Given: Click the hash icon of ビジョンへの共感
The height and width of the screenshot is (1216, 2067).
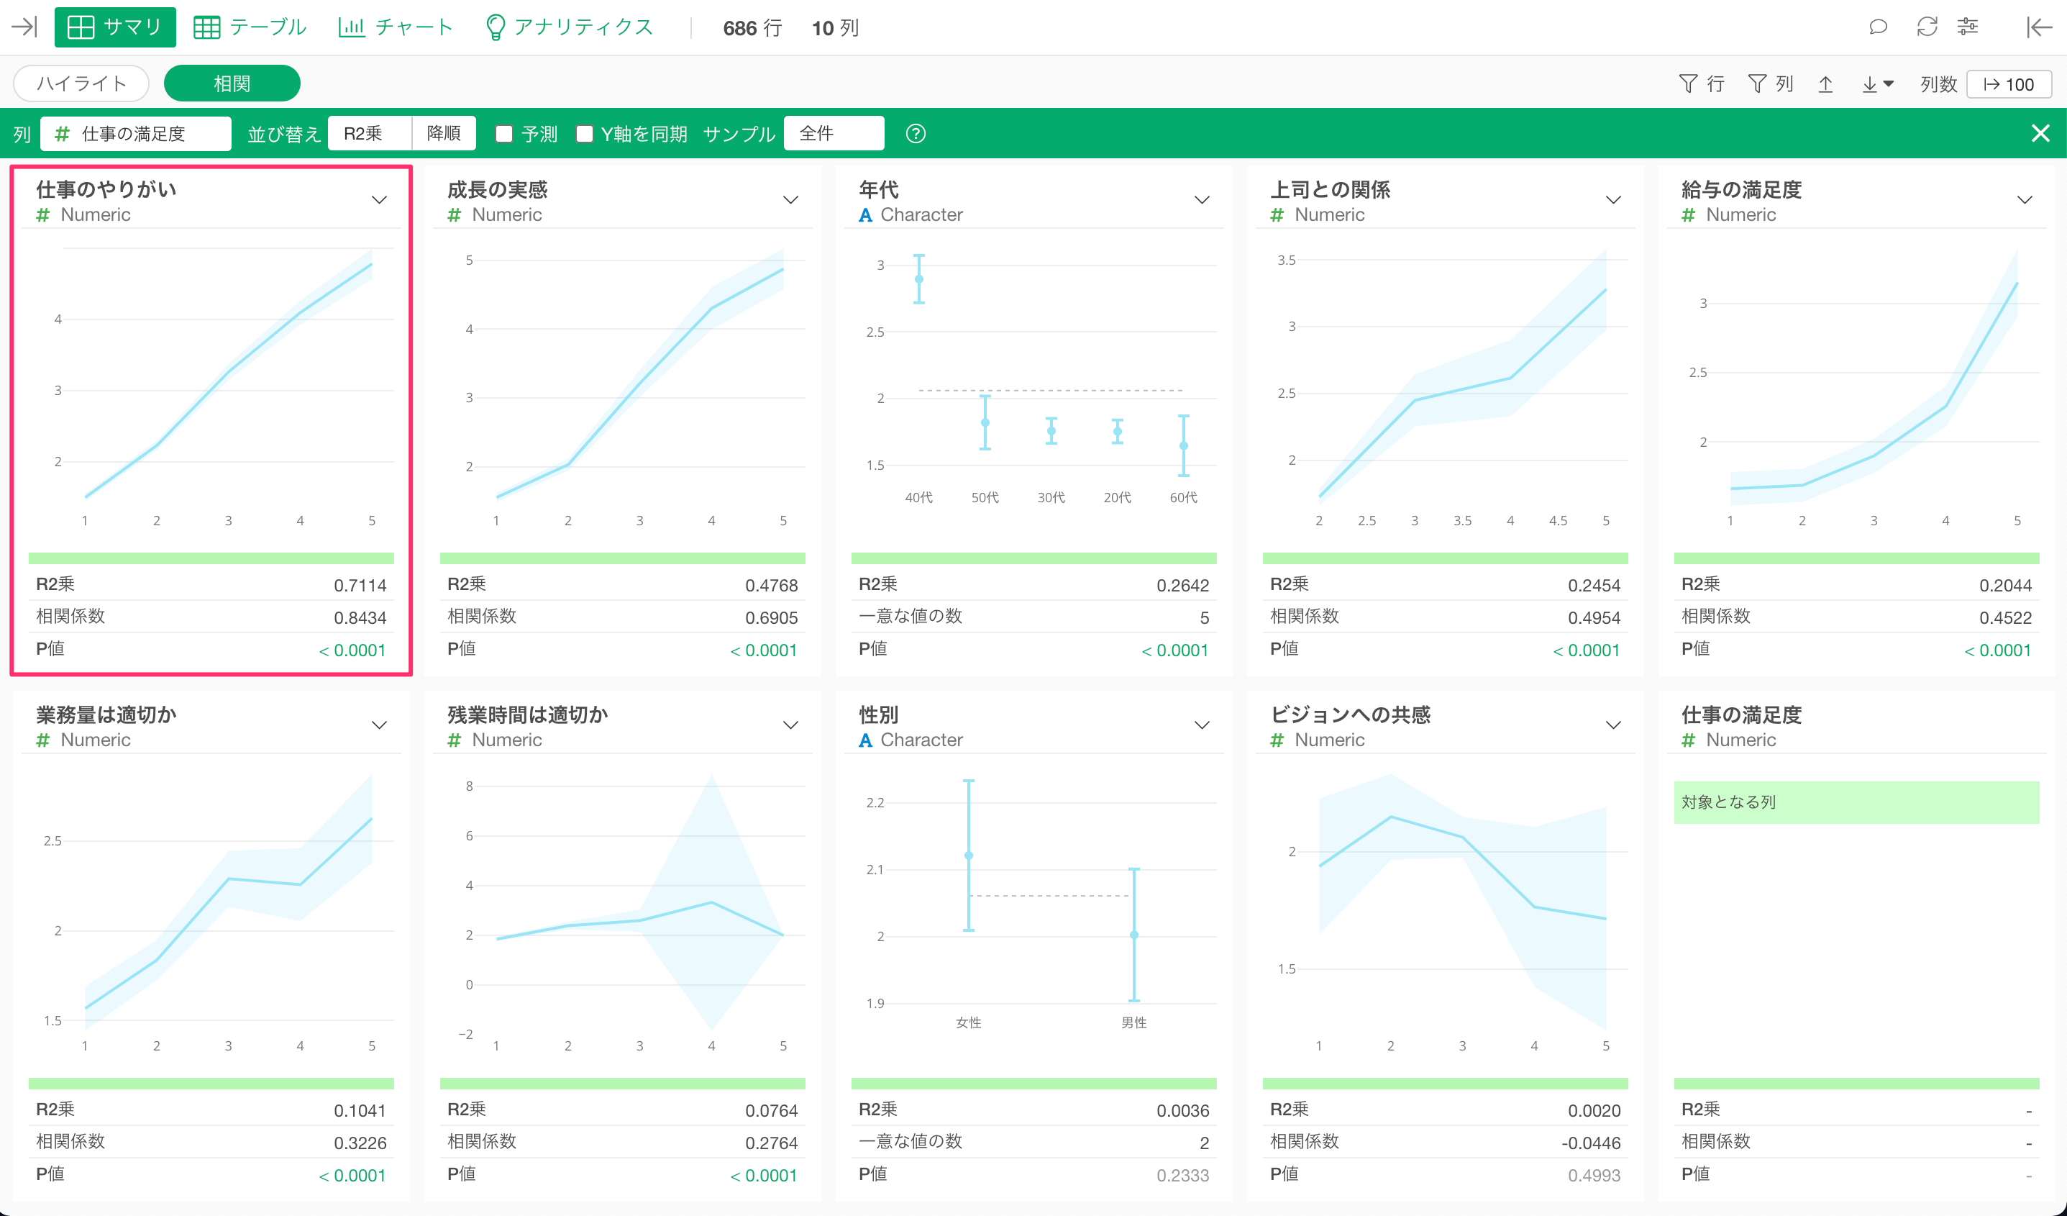Looking at the screenshot, I should [x=1277, y=740].
